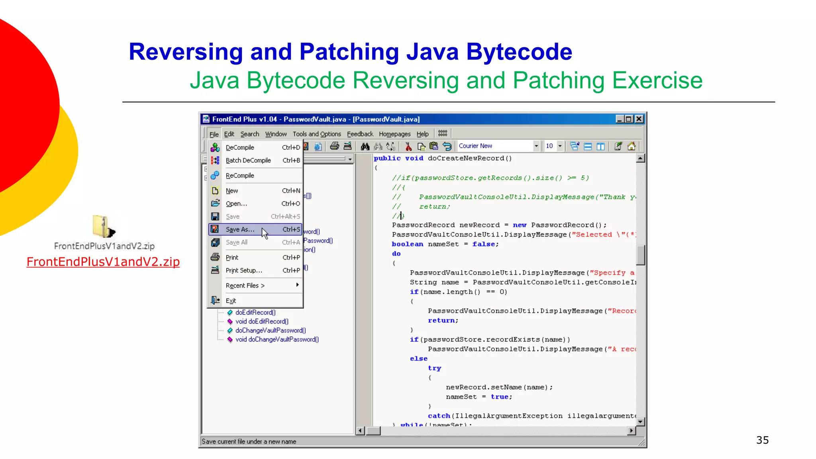This screenshot has height=459, width=816.
Task: Open the font size 10 dropdown
Action: 559,146
